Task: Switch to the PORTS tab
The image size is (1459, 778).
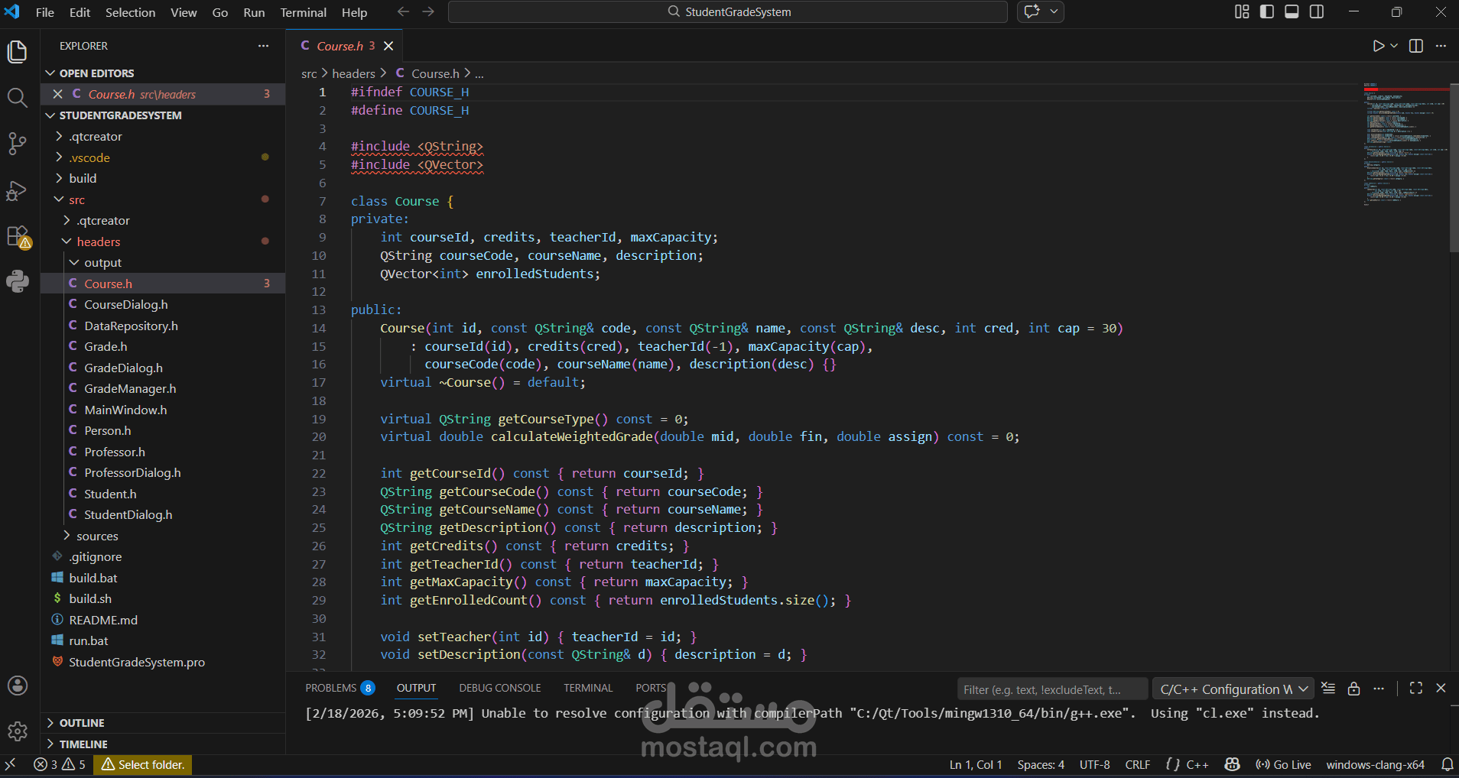Action: pos(651,688)
